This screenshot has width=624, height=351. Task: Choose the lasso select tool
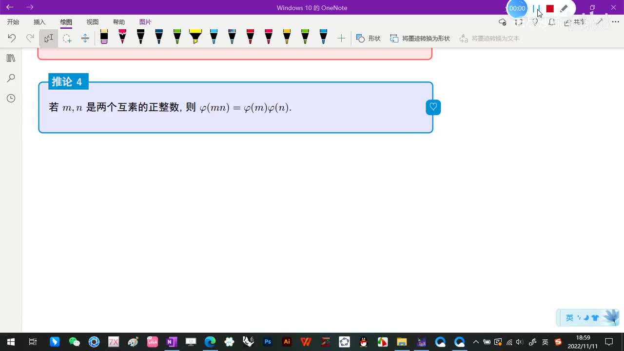[x=67, y=38]
